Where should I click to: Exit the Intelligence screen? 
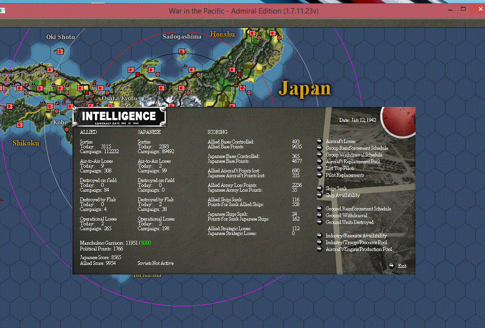(x=402, y=266)
